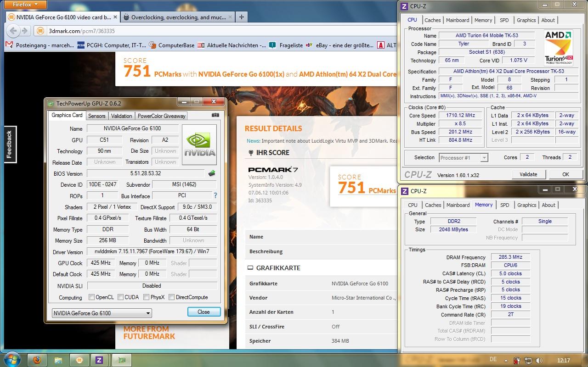Open SPD tab in upper CPU-Z window
Screen dimensions: 588x367
coord(504,20)
